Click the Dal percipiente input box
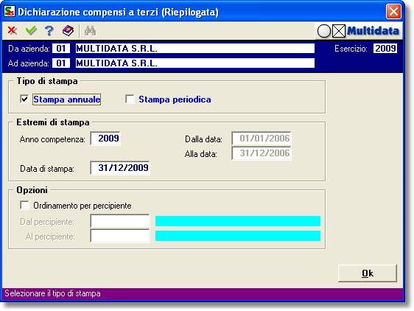 (x=120, y=221)
